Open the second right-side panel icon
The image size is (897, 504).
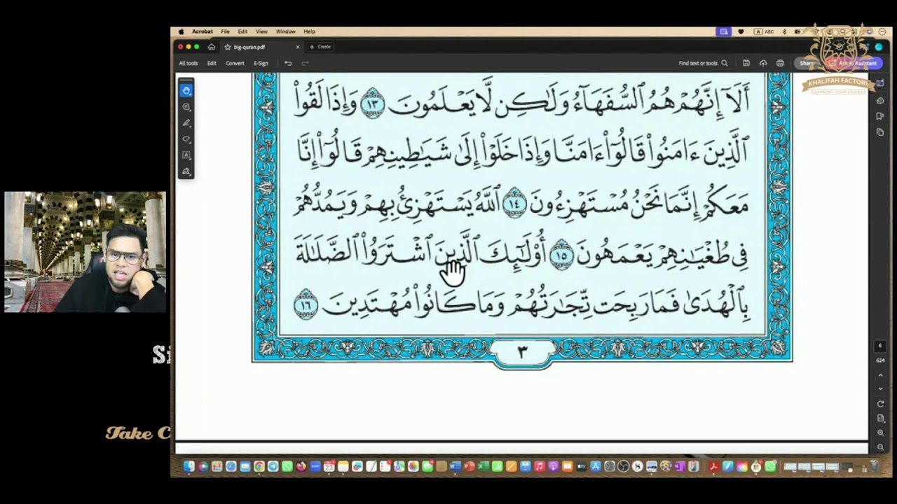coord(880,100)
